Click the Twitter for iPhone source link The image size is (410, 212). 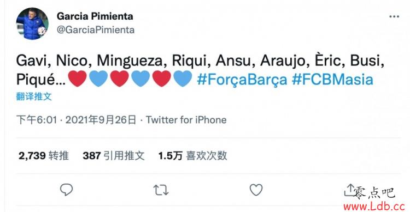point(186,120)
